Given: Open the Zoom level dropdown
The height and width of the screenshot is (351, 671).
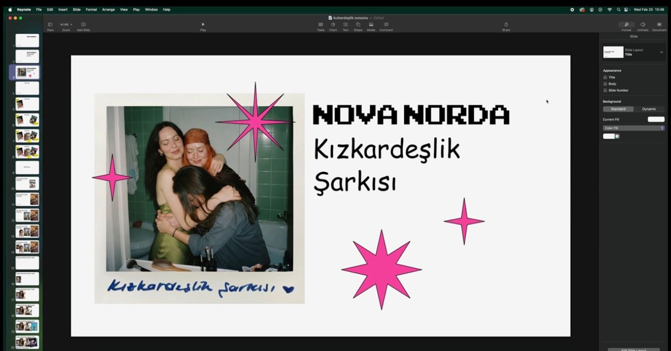Looking at the screenshot, I should 65,24.
